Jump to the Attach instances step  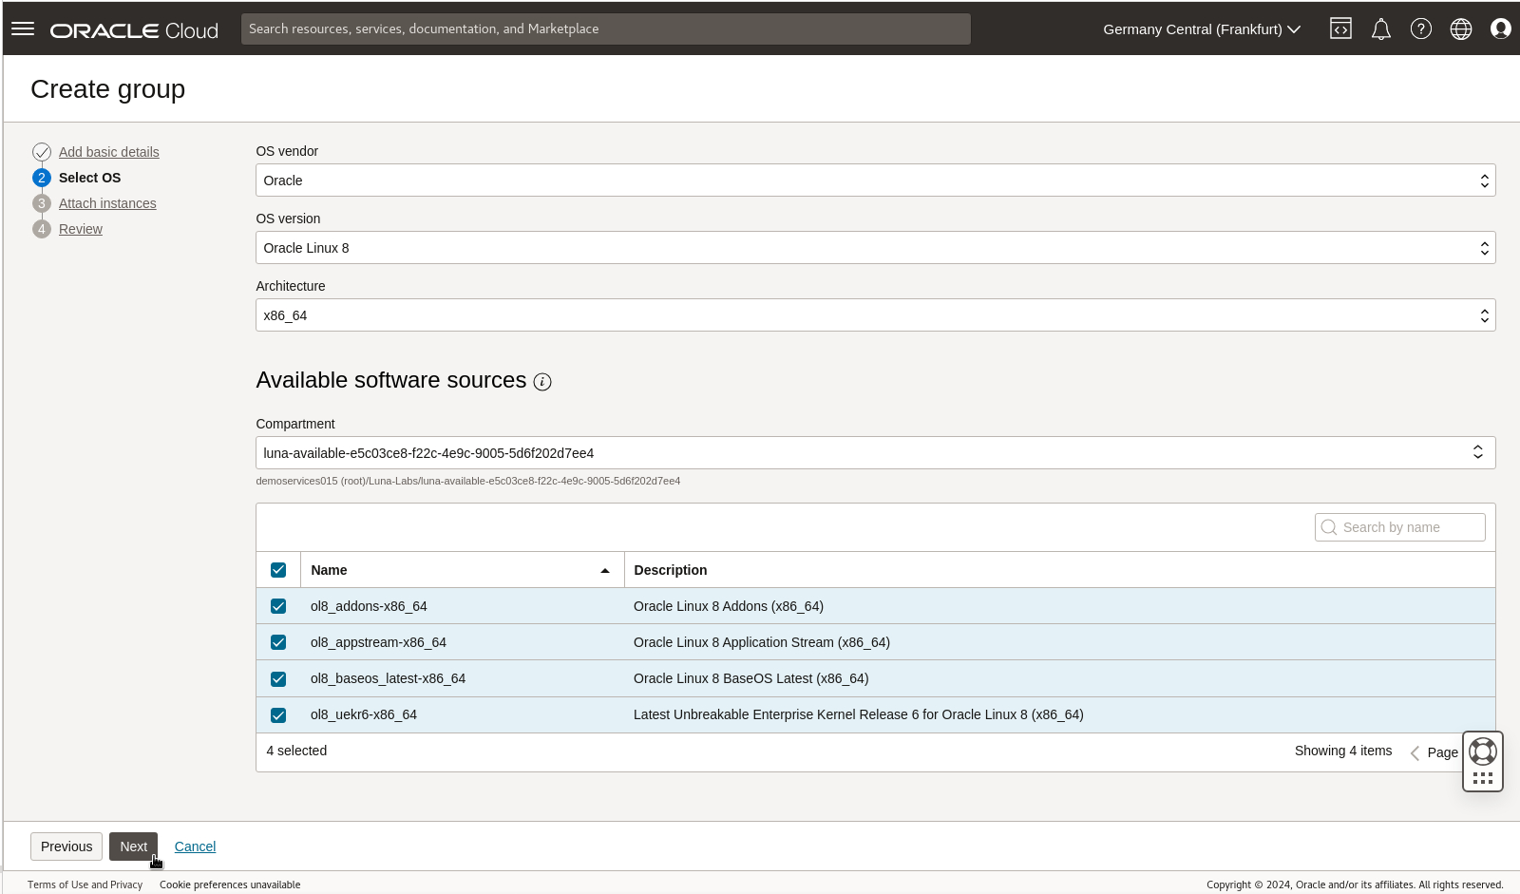click(107, 203)
